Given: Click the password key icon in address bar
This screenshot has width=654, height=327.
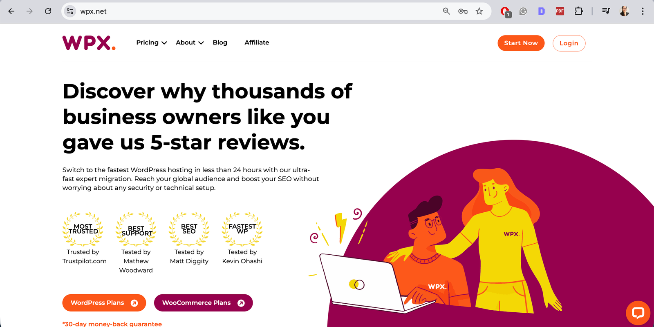Looking at the screenshot, I should pos(463,11).
